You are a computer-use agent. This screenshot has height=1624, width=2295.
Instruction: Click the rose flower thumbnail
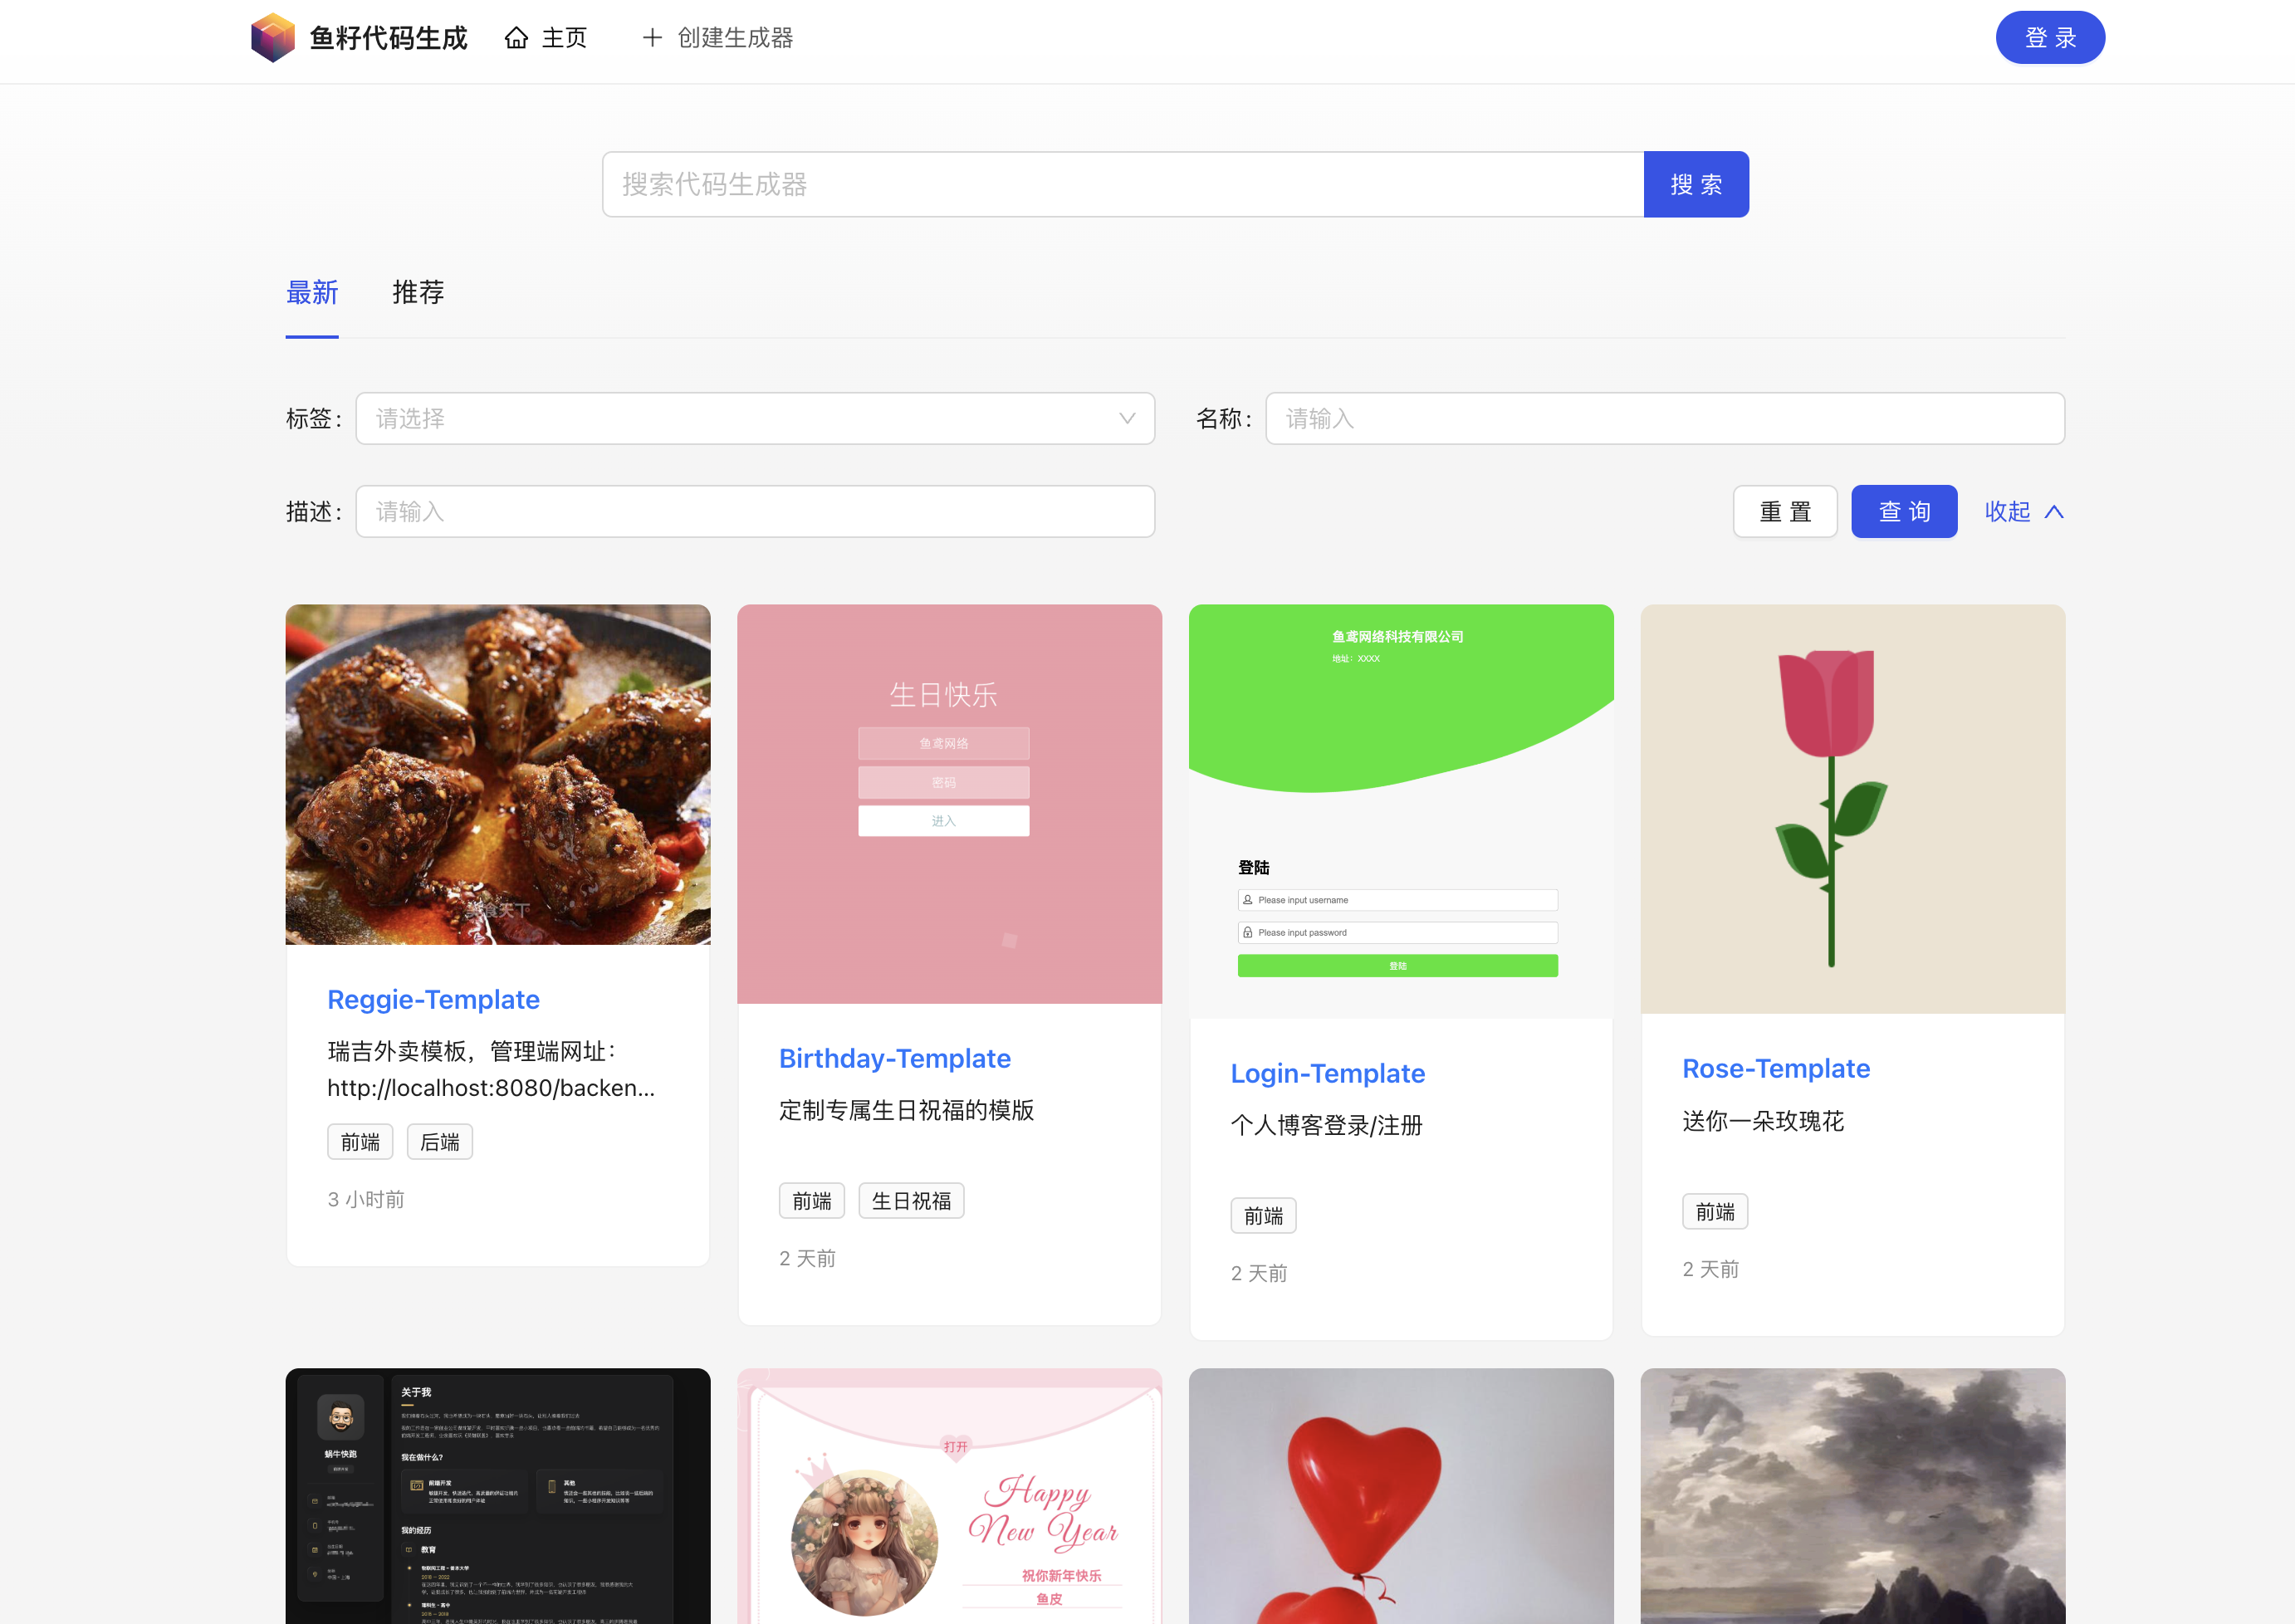click(x=1852, y=808)
